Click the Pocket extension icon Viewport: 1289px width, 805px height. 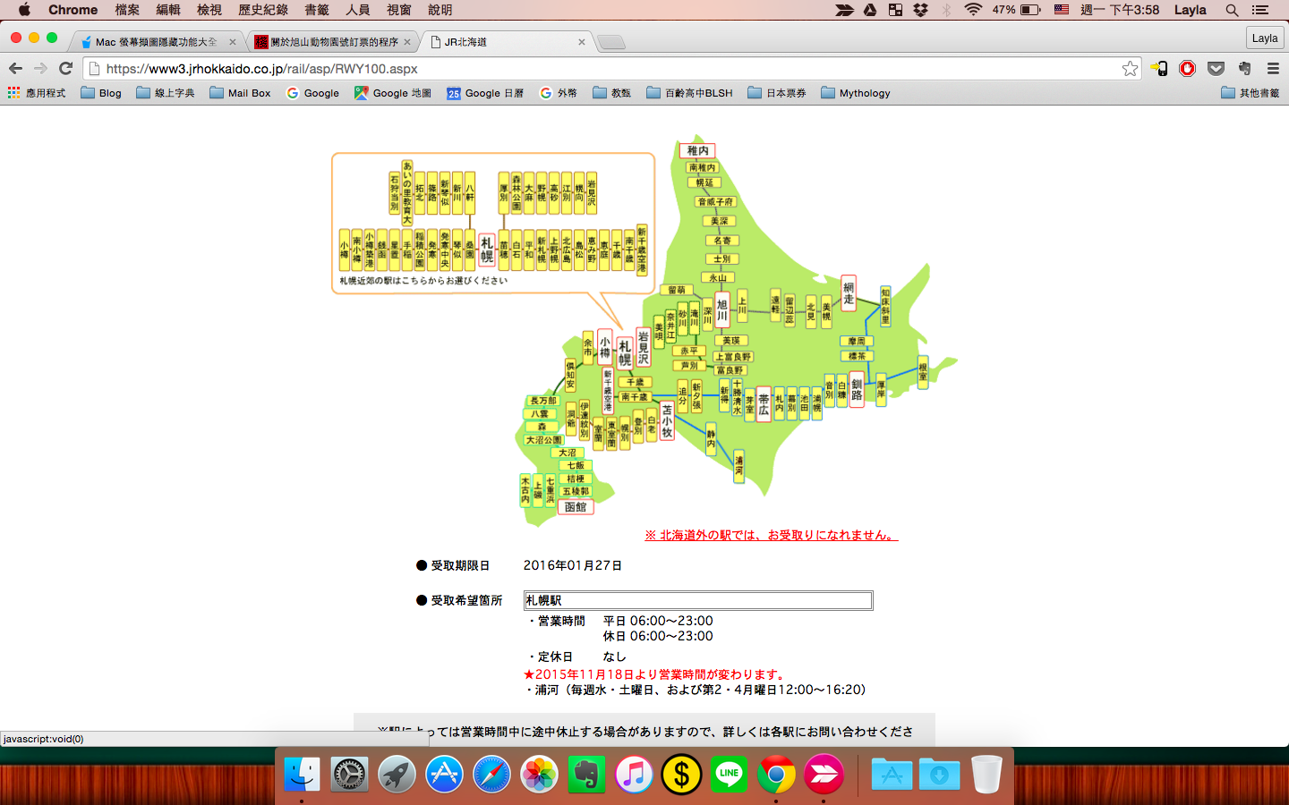pyautogui.click(x=1216, y=69)
